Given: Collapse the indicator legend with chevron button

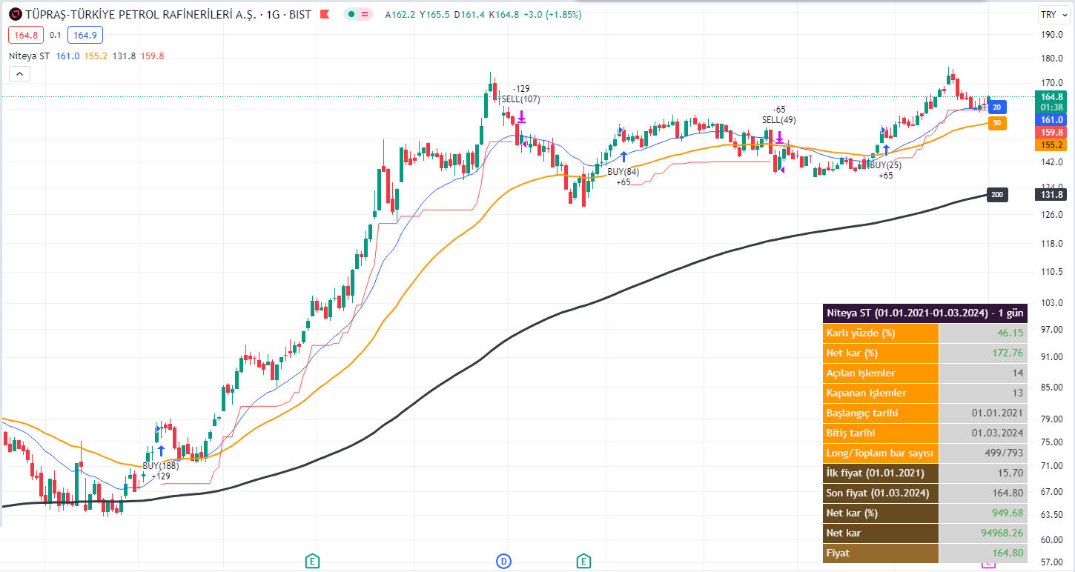Looking at the screenshot, I should coord(19,73).
